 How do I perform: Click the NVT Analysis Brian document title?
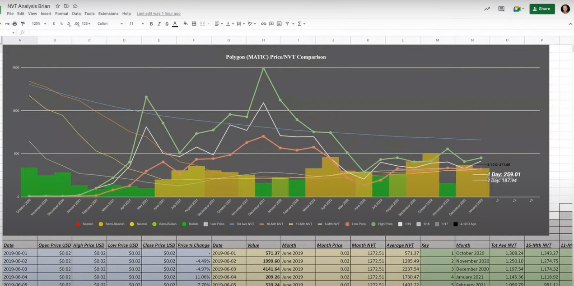point(29,6)
